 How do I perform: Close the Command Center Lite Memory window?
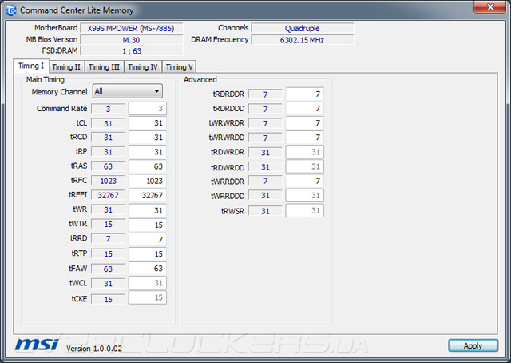[489, 7]
